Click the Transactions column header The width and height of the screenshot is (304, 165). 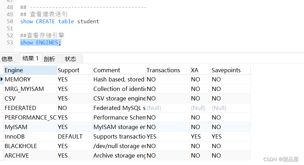point(167,70)
